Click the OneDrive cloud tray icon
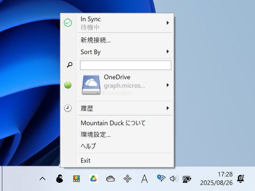This screenshot has height=191, width=255. click(110, 179)
